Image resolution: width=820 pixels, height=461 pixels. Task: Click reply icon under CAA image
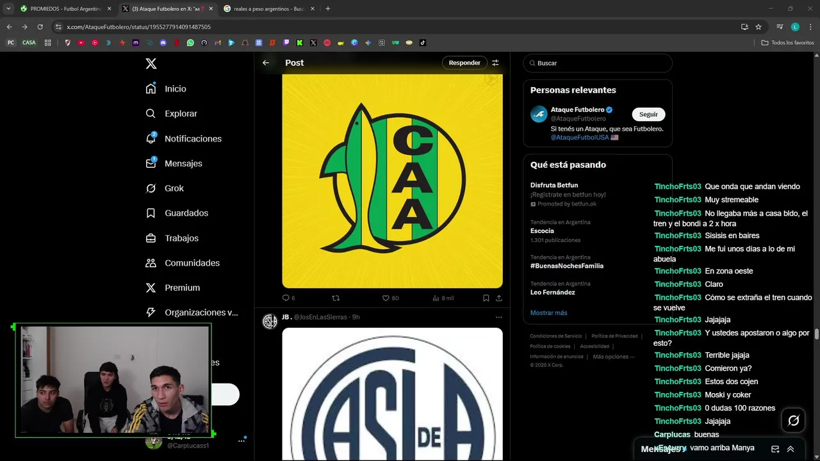286,298
